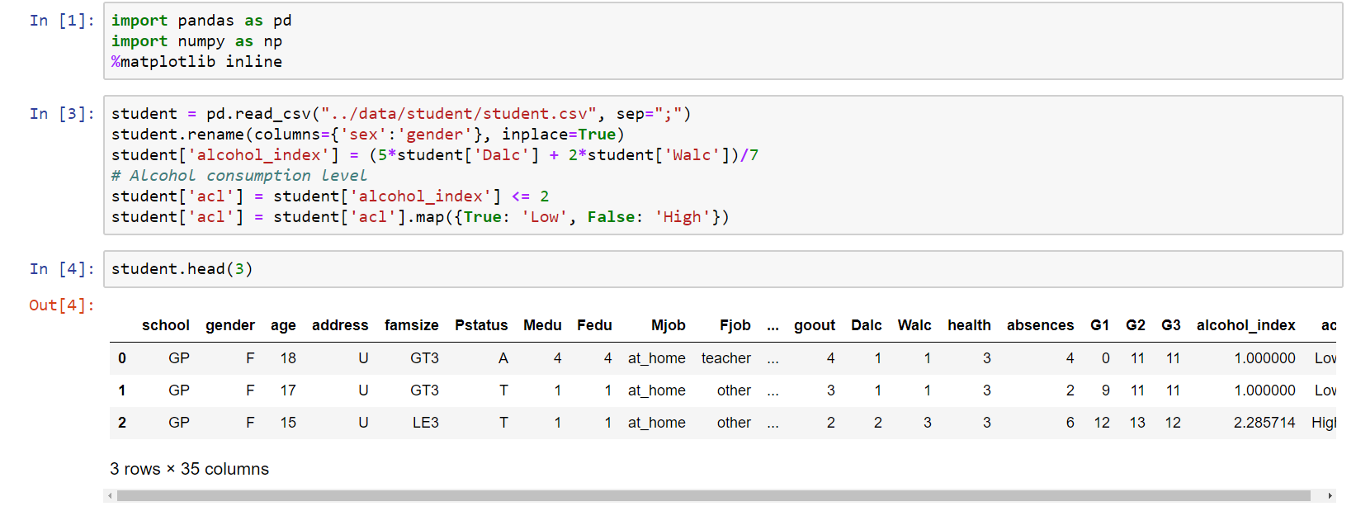Image resolution: width=1356 pixels, height=511 pixels.
Task: Select the 'Fjob' column header
Action: tap(735, 325)
